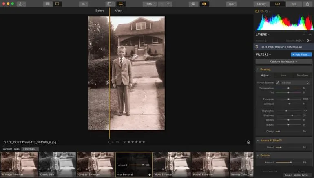This screenshot has height=178, width=314.
Task: Toggle the Haze Removal favorite star
Action: click(x=149, y=175)
